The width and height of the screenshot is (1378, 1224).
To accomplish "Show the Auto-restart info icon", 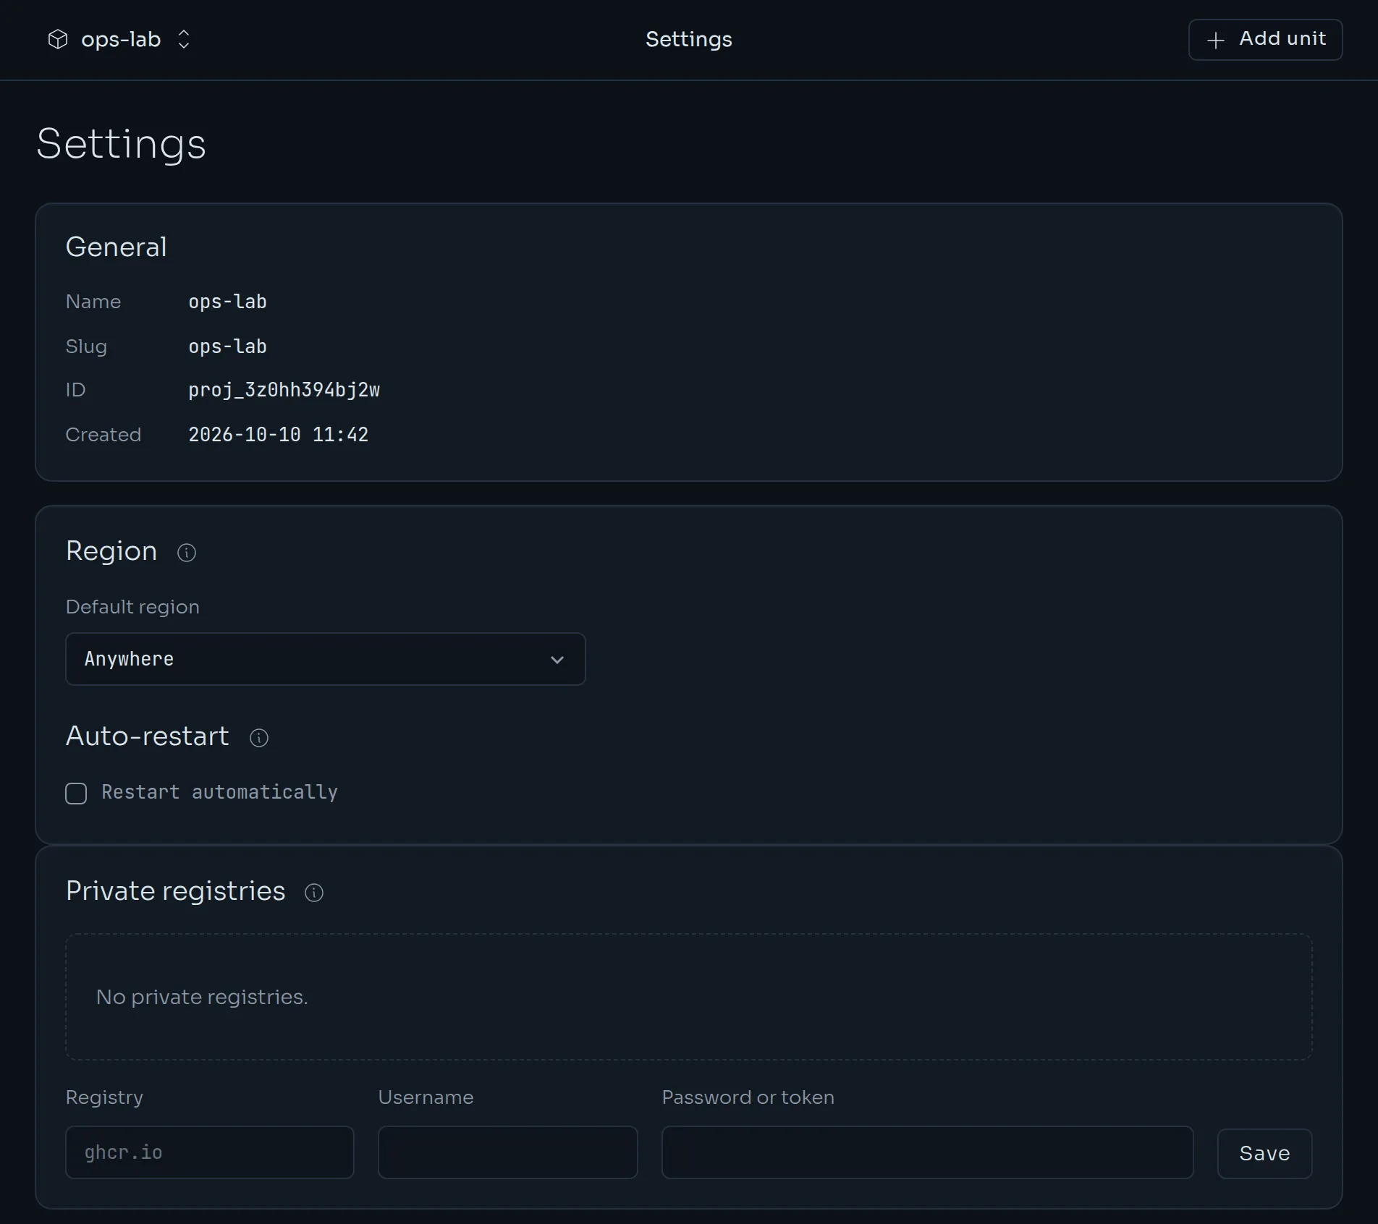I will click(259, 738).
